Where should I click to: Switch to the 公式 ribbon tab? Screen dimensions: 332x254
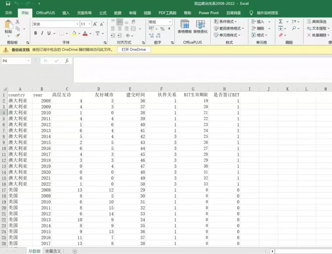pos(103,13)
